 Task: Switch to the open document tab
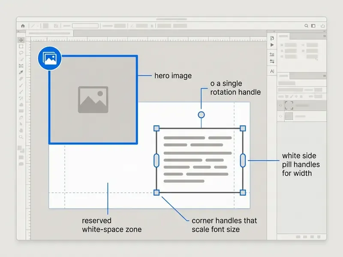point(50,33)
